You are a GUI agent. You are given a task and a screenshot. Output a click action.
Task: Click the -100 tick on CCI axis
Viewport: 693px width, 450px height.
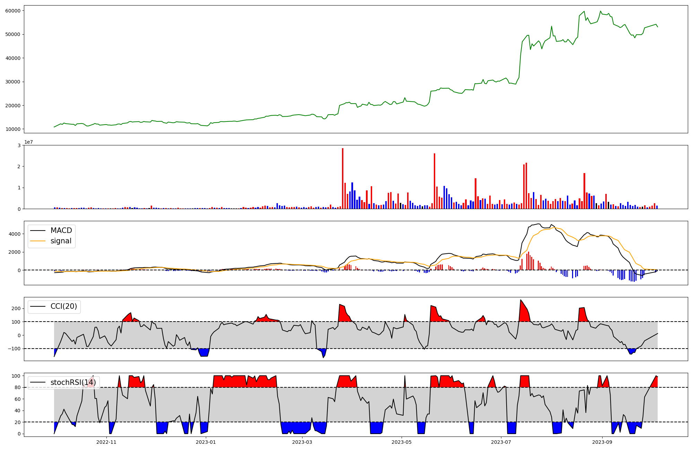tap(14, 349)
